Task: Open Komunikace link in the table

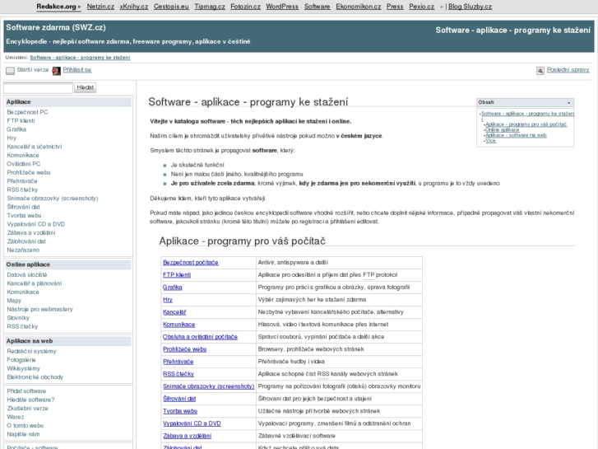Action: click(x=178, y=325)
